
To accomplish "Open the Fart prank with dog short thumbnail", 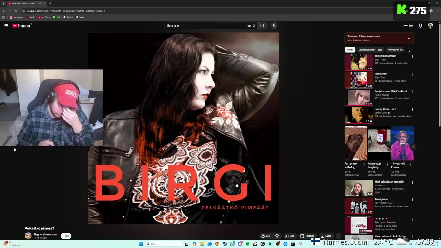I will tap(356, 143).
